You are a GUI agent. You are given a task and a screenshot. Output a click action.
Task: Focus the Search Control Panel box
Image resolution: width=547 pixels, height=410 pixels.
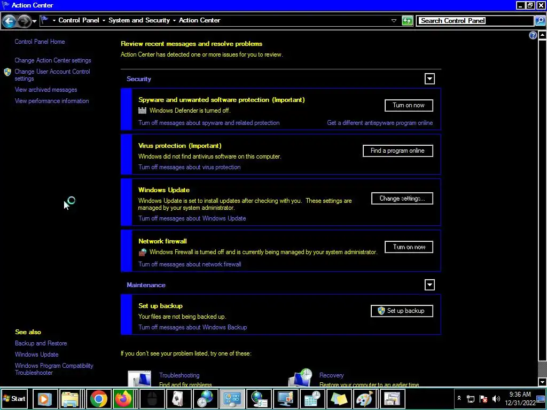[475, 21]
